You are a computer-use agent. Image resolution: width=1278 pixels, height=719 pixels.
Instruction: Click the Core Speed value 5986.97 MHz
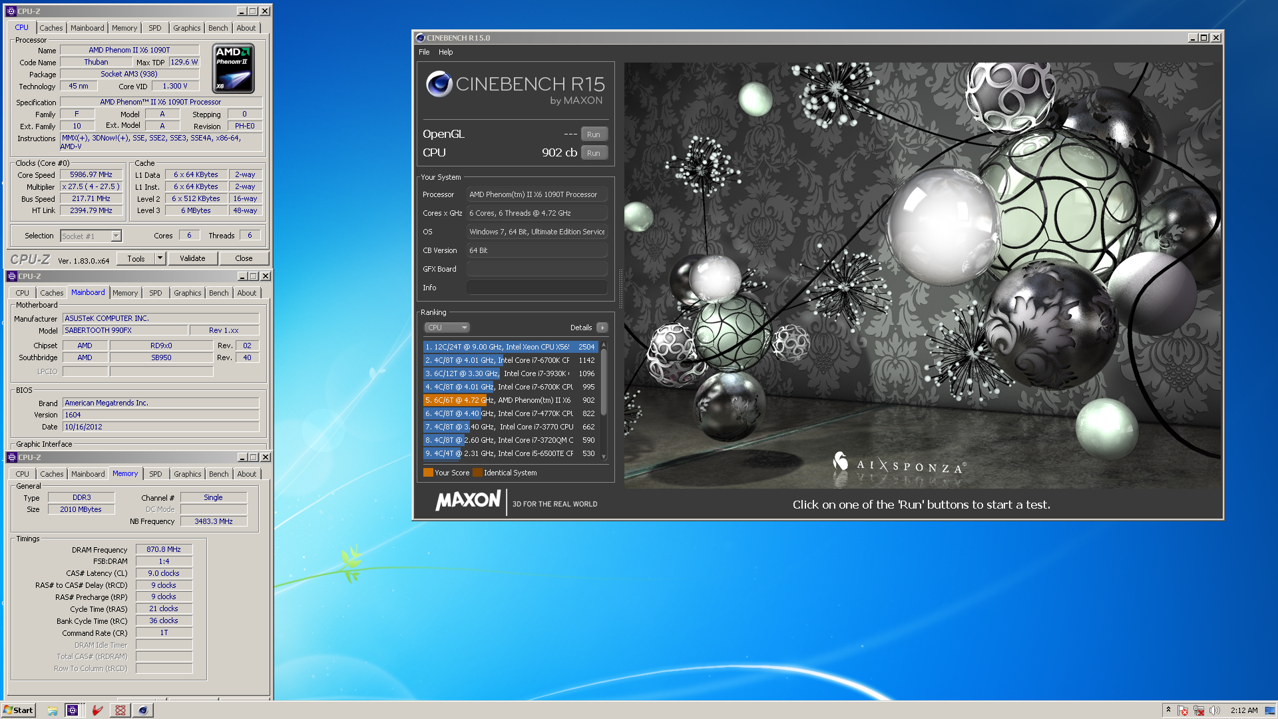pyautogui.click(x=91, y=174)
